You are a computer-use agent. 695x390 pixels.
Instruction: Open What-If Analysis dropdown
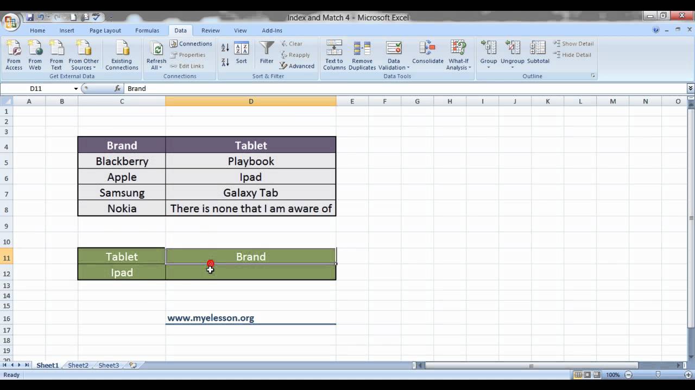[459, 55]
